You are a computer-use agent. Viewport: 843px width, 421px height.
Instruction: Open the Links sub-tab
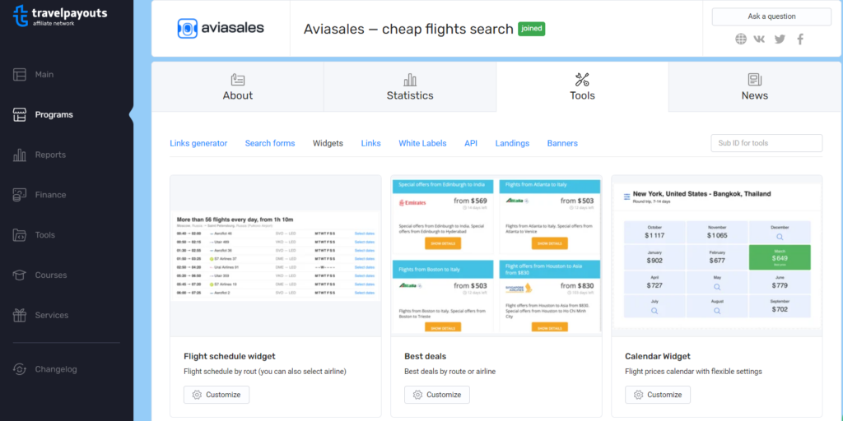pyautogui.click(x=371, y=143)
